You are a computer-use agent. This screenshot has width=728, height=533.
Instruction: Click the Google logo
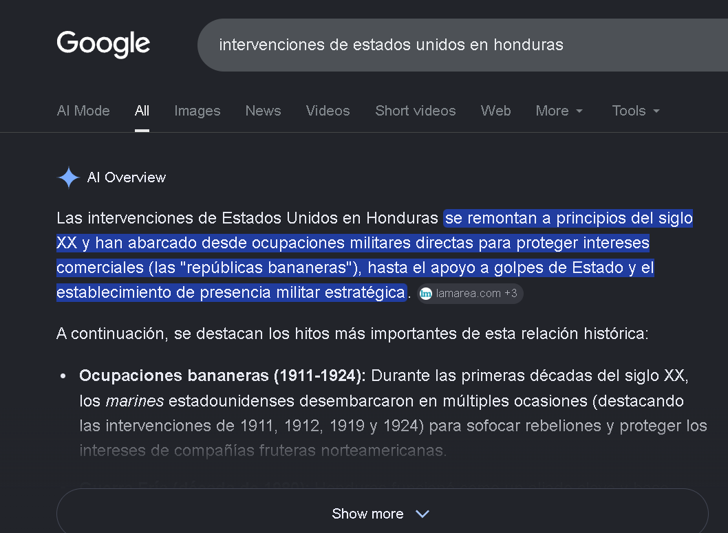tap(103, 44)
